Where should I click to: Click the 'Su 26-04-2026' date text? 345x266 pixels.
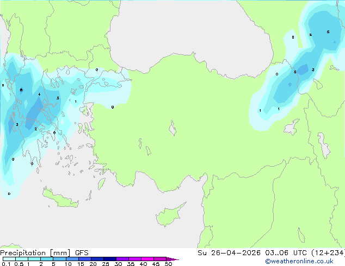(229, 253)
